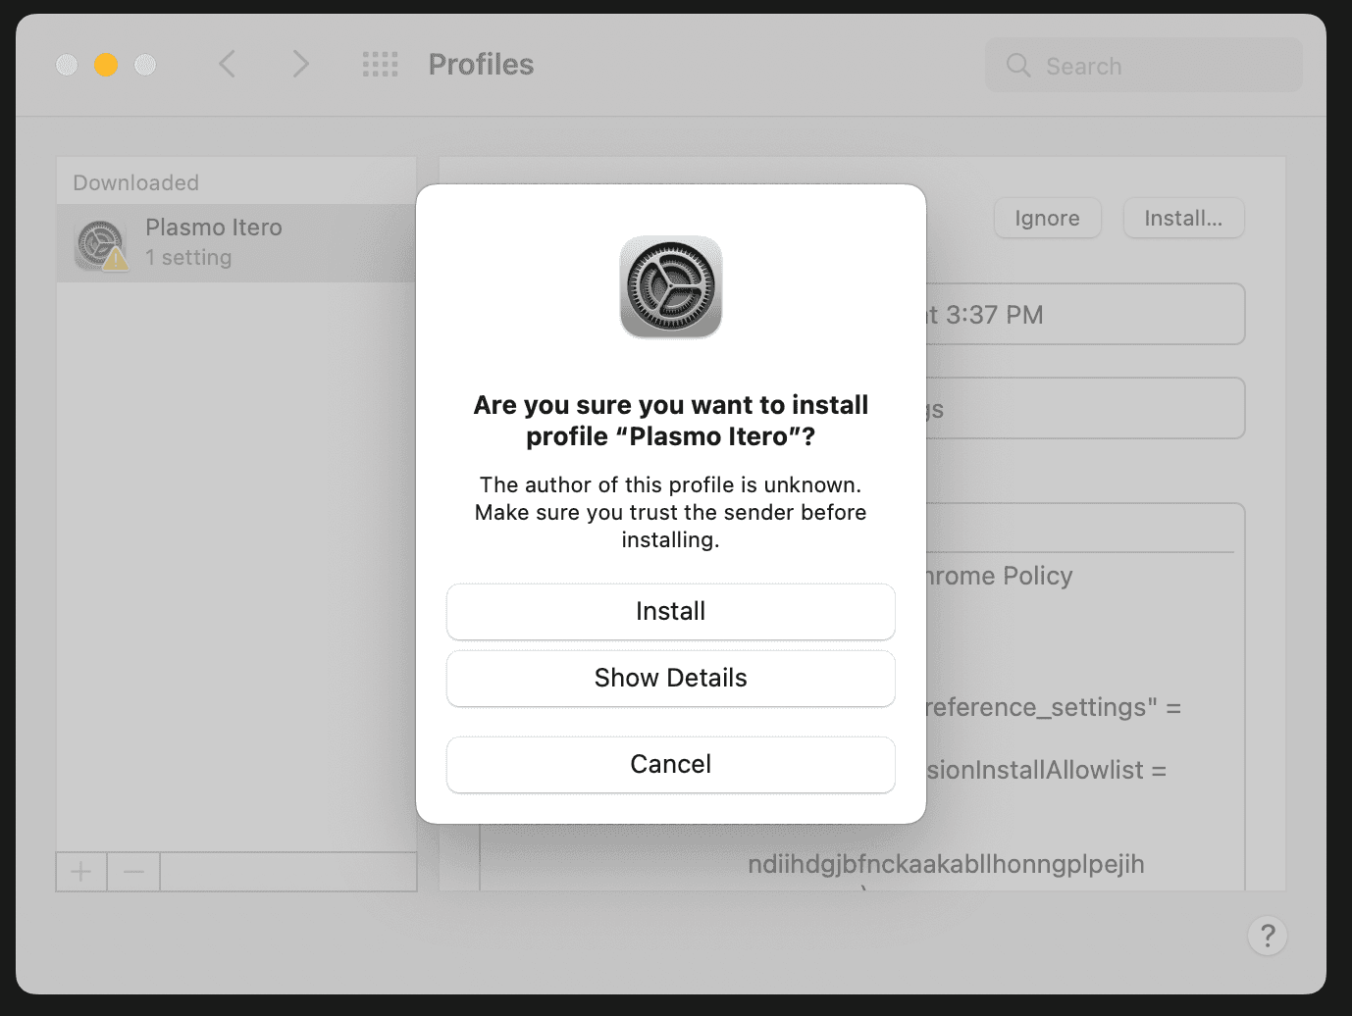Click the System Preferences icon in dialog
The image size is (1352, 1016).
[x=671, y=287]
